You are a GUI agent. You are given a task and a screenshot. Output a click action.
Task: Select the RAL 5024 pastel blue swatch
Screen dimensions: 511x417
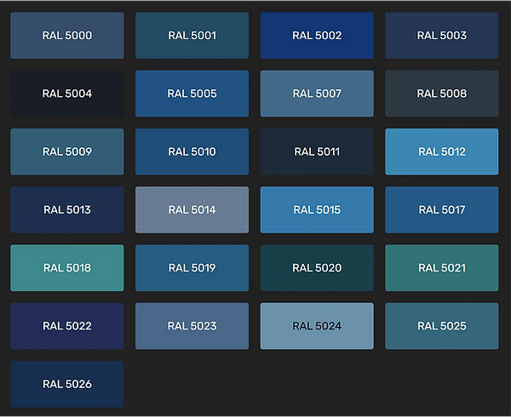tap(317, 326)
